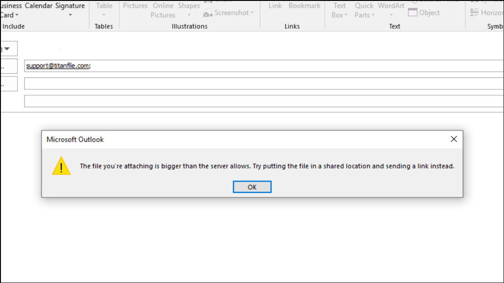Click the To field with support@titanfile.com
Screen dimensions: 504x283
(264, 66)
